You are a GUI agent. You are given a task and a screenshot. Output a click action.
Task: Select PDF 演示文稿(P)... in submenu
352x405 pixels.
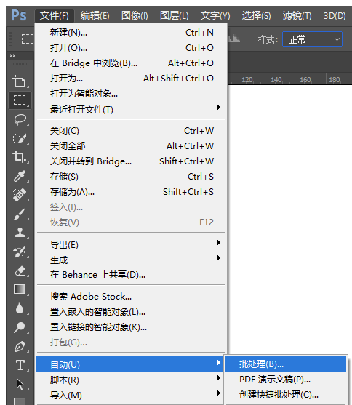(x=286, y=380)
